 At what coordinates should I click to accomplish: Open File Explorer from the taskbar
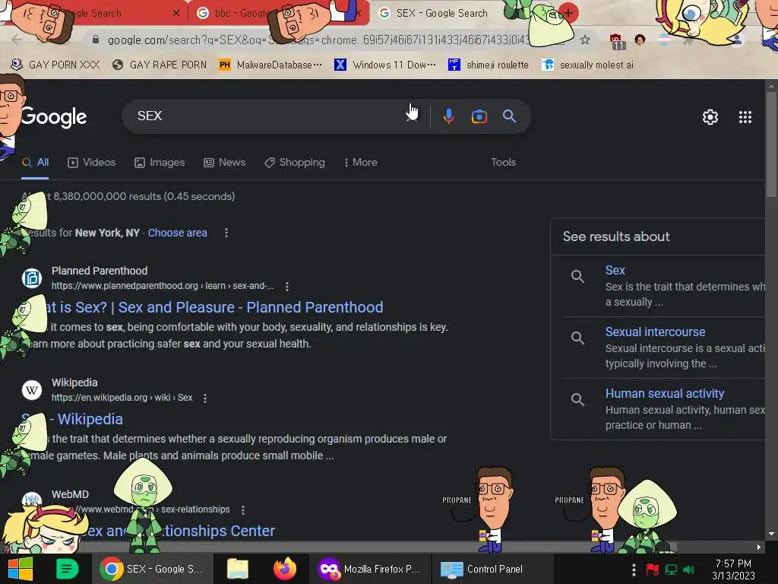coord(237,569)
